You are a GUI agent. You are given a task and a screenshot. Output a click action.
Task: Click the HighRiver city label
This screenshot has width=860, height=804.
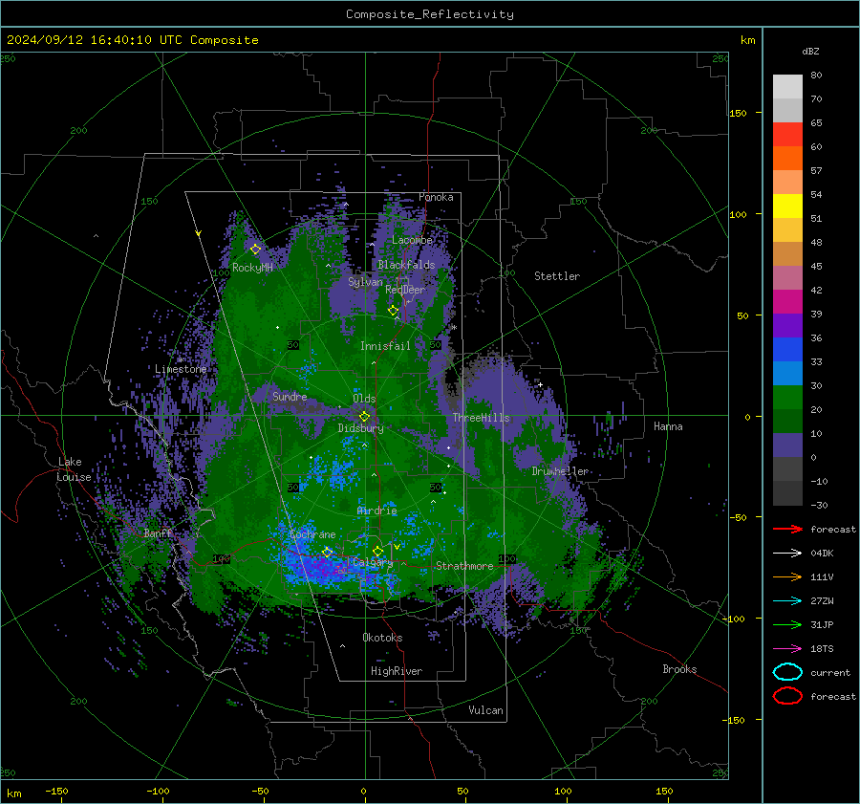(x=397, y=671)
